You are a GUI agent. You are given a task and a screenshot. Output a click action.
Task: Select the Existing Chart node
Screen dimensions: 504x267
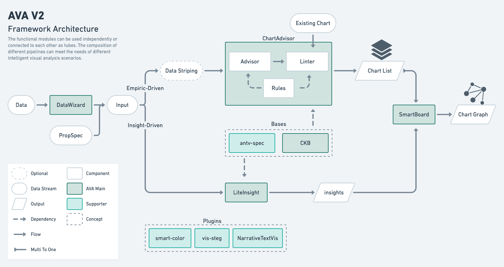click(313, 23)
